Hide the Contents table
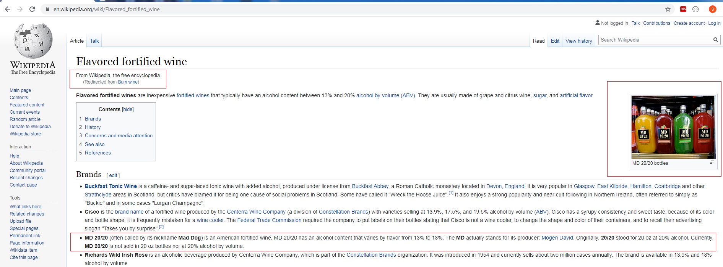Viewport: 723px width, 267px height. pyautogui.click(x=128, y=109)
